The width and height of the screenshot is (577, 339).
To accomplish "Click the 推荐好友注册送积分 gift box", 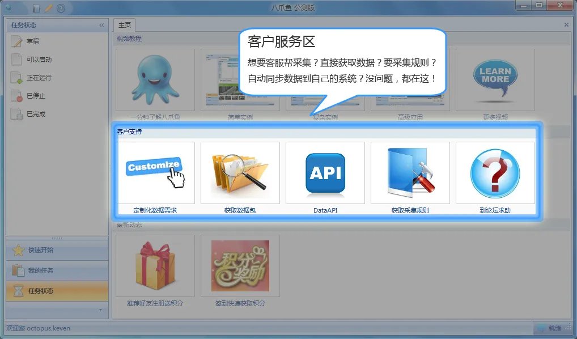I will (x=155, y=266).
